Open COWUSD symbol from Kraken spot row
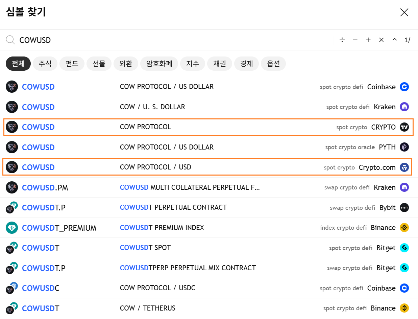This screenshot has height=319, width=418. pyautogui.click(x=38, y=107)
